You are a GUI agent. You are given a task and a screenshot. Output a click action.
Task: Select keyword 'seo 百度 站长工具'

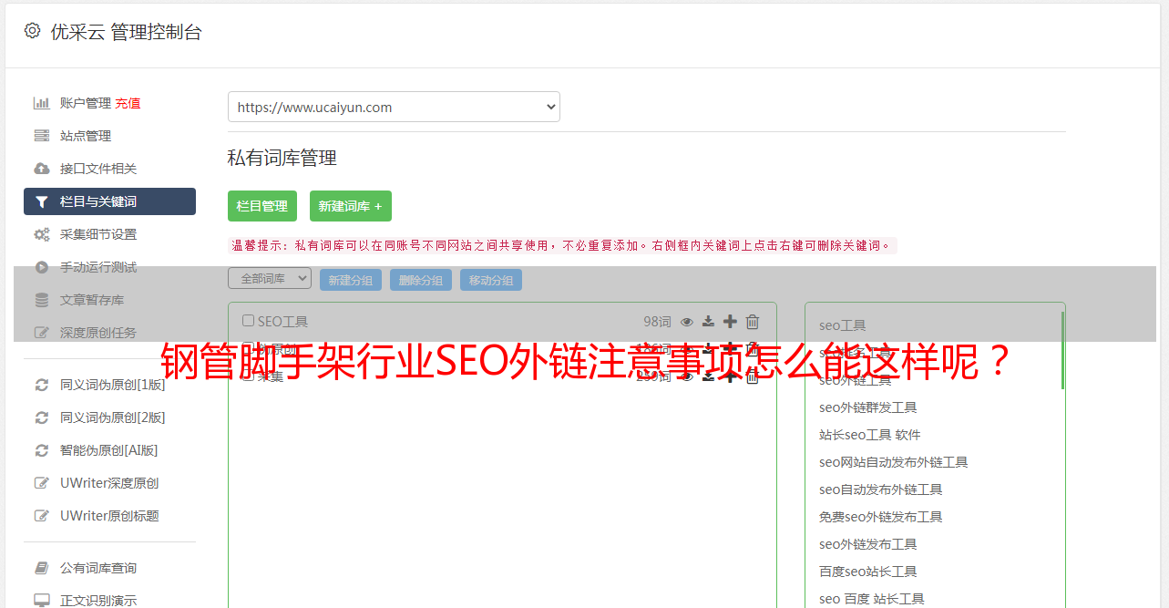871,599
